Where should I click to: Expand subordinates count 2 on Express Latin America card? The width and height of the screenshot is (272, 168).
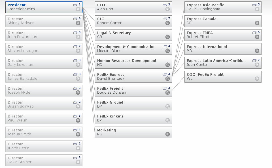point(256,60)
